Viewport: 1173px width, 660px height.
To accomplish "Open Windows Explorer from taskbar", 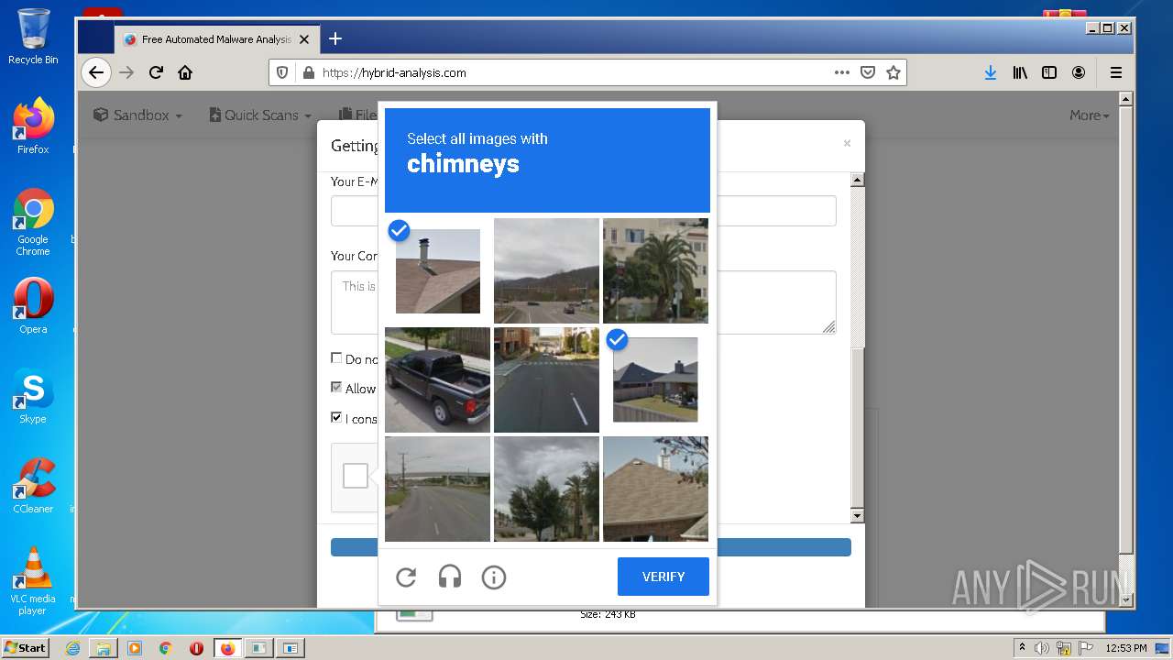I will click(x=104, y=648).
